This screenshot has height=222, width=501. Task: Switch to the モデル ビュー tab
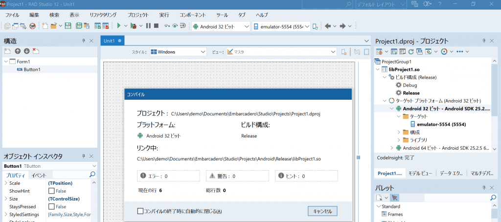point(421,174)
